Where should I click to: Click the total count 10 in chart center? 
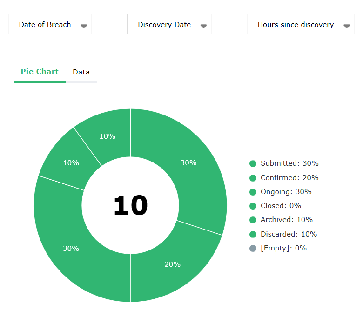coord(130,205)
